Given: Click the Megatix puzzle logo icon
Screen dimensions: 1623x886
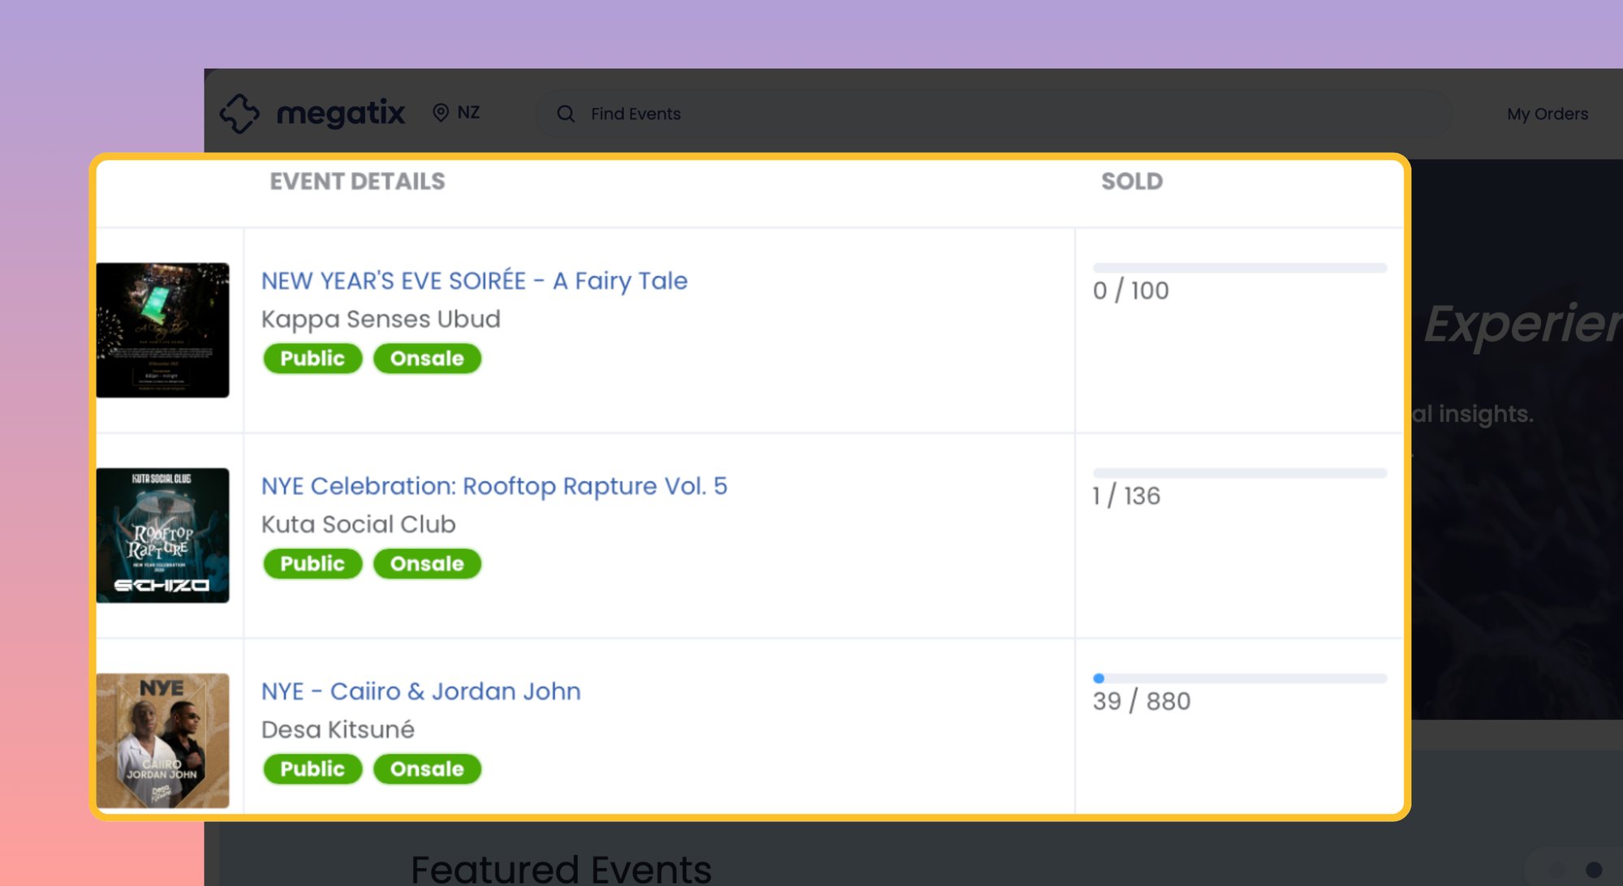Looking at the screenshot, I should (x=240, y=113).
